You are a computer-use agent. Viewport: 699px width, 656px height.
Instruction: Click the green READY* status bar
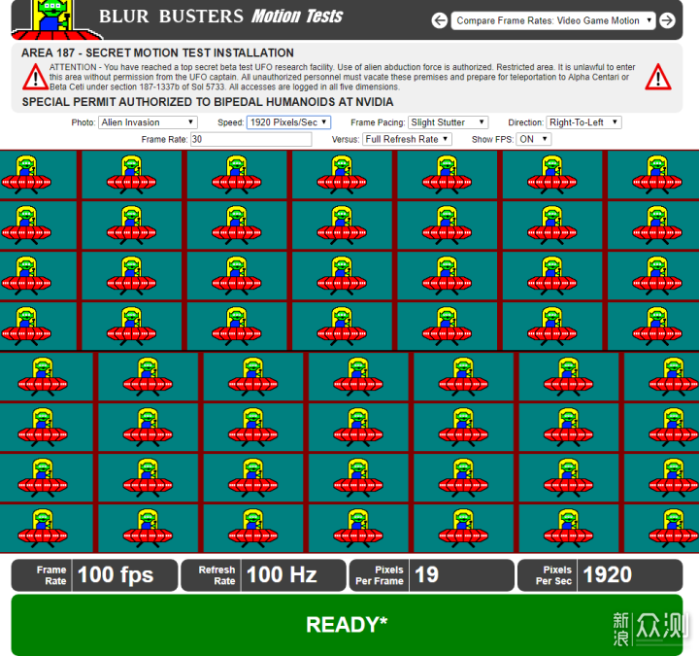[347, 625]
